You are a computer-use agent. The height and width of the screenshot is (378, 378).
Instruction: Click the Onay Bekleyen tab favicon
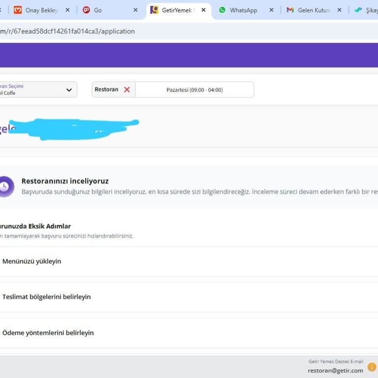tap(18, 10)
